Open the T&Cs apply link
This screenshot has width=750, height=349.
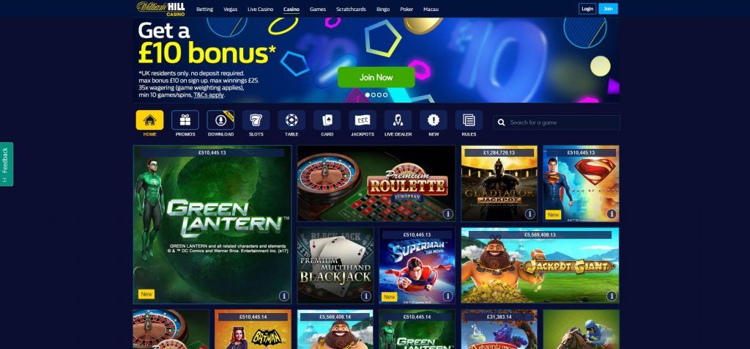click(209, 95)
